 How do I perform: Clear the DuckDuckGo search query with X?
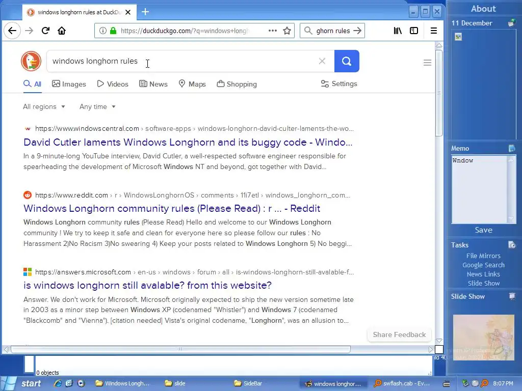[322, 61]
